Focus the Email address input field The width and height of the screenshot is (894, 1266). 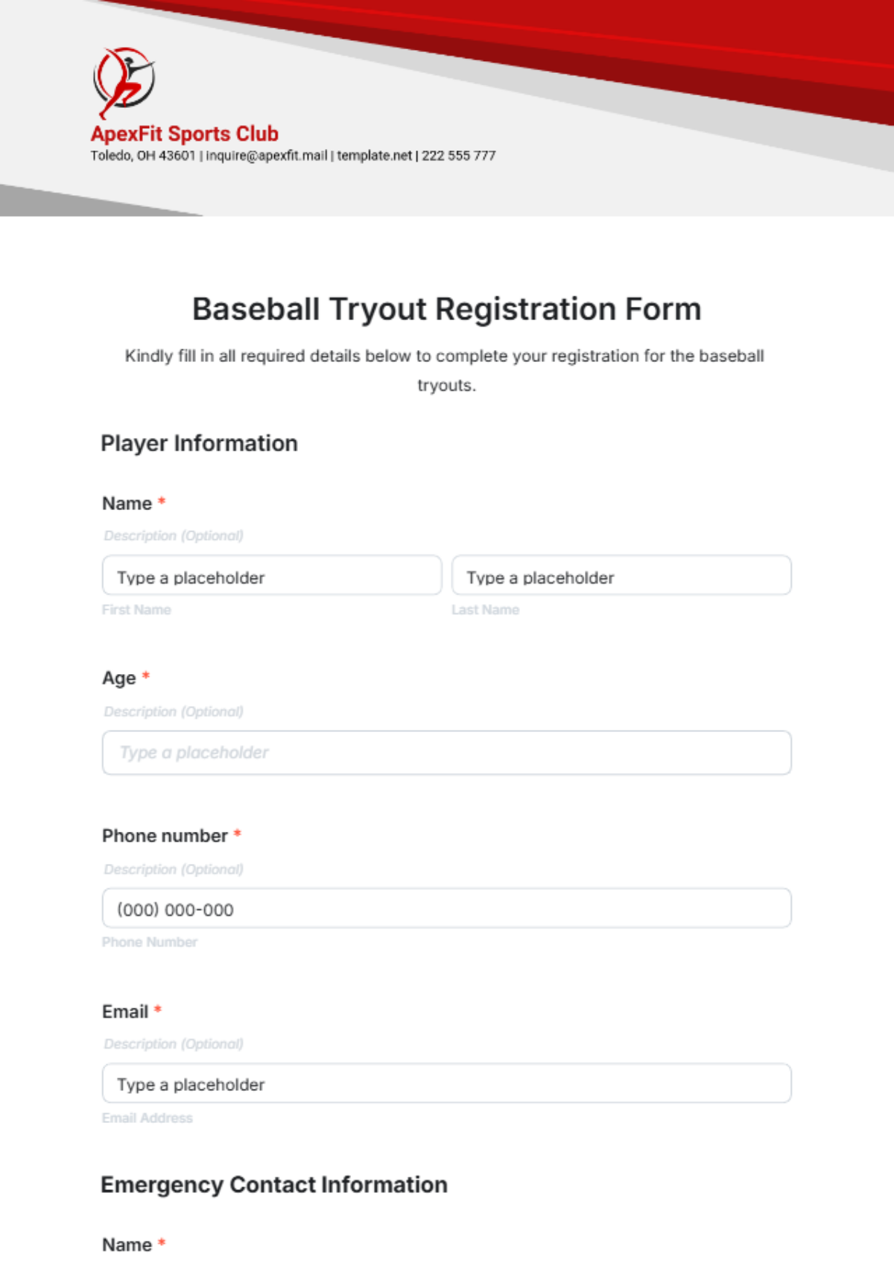446,1084
